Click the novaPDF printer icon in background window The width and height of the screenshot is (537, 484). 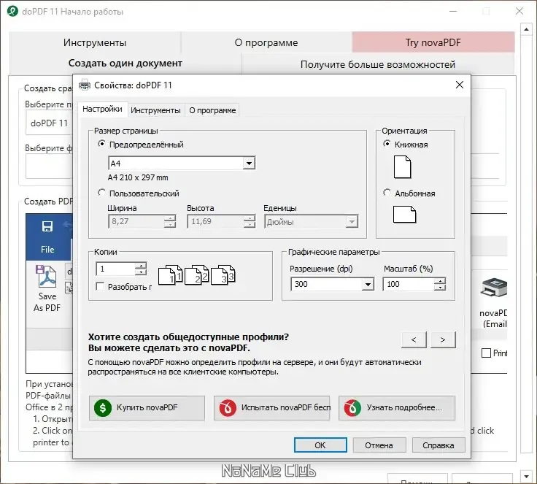493,288
